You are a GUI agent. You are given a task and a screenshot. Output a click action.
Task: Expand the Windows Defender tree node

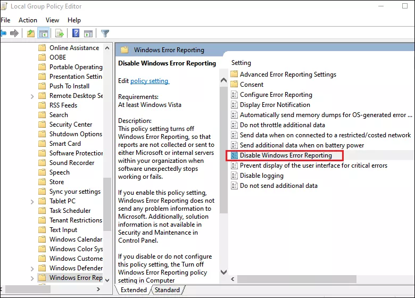point(32,269)
